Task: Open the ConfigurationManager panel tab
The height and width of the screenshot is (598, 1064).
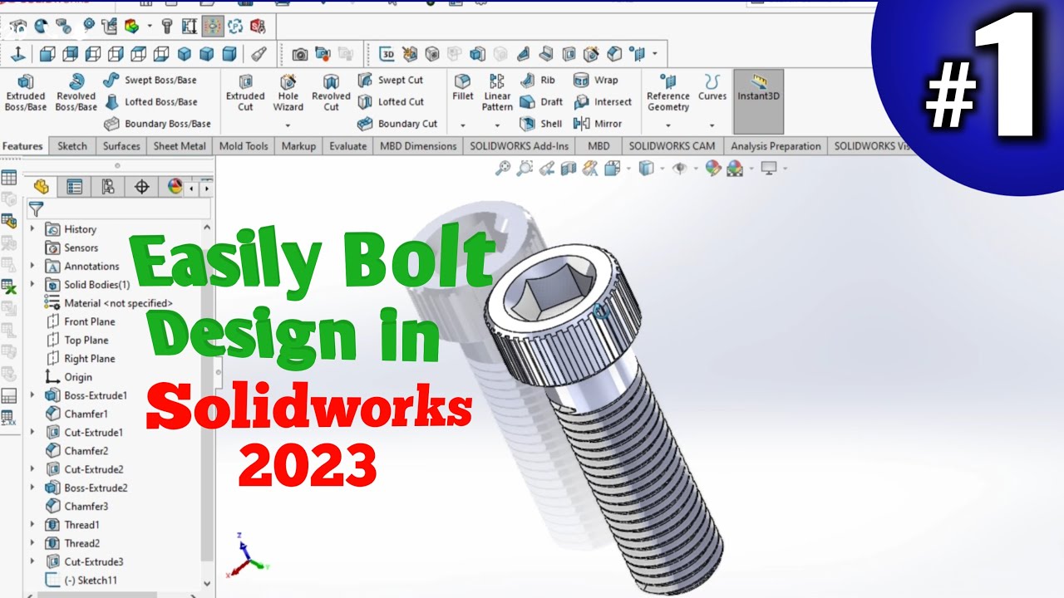Action: pos(108,187)
